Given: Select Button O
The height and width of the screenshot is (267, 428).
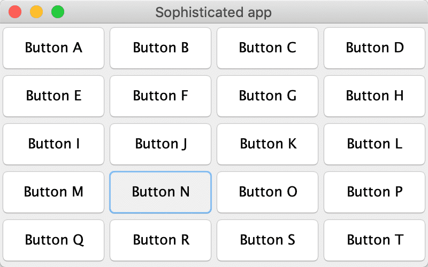Looking at the screenshot, I should click(267, 192).
